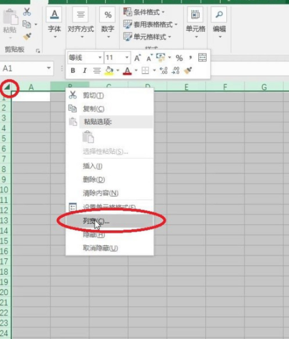This screenshot has width=289, height=339.
Task: Open the 对齐方式 alignment group
Action: (81, 23)
